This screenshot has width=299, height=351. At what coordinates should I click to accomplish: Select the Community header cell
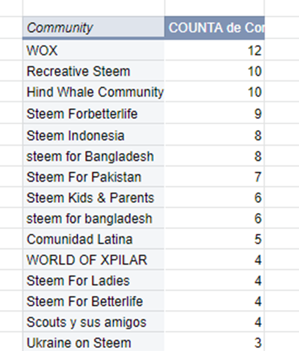[x=94, y=27]
